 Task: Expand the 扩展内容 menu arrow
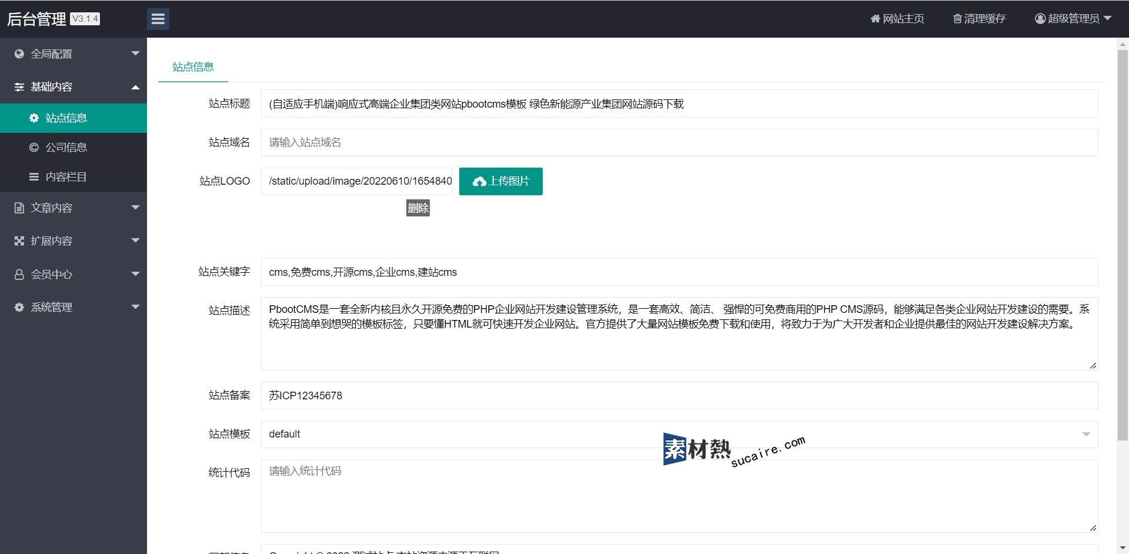pos(135,241)
